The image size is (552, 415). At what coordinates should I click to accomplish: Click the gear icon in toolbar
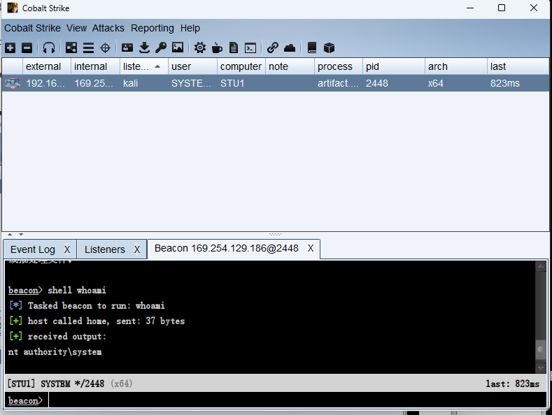click(x=200, y=48)
